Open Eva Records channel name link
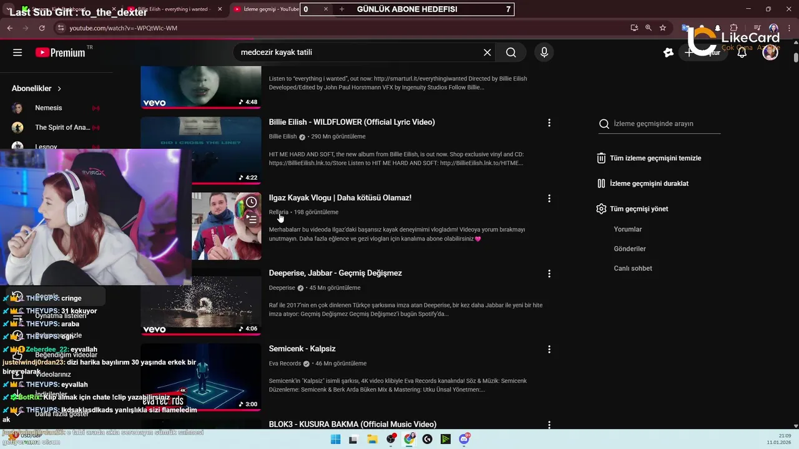Screen dimensions: 799x449 pyautogui.click(x=285, y=363)
